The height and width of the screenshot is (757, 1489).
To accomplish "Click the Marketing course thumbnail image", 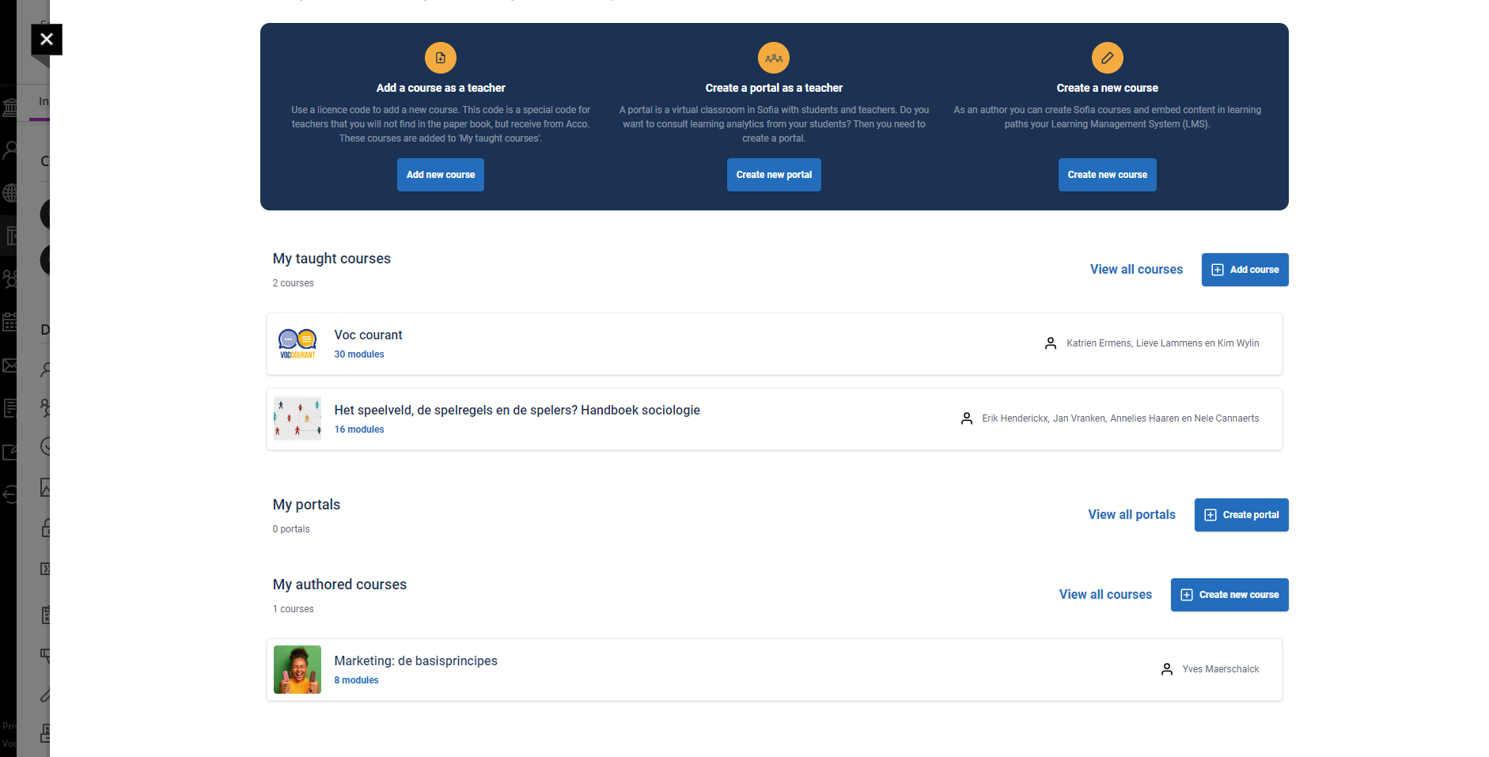I will tap(297, 670).
